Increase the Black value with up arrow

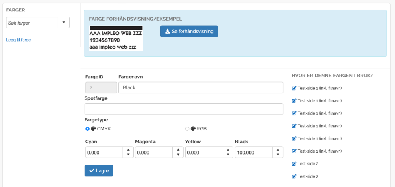coord(278,150)
